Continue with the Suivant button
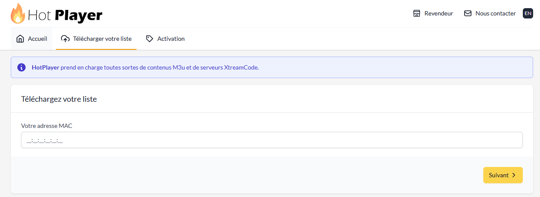Viewport: 540px width, 197px height. click(x=503, y=175)
